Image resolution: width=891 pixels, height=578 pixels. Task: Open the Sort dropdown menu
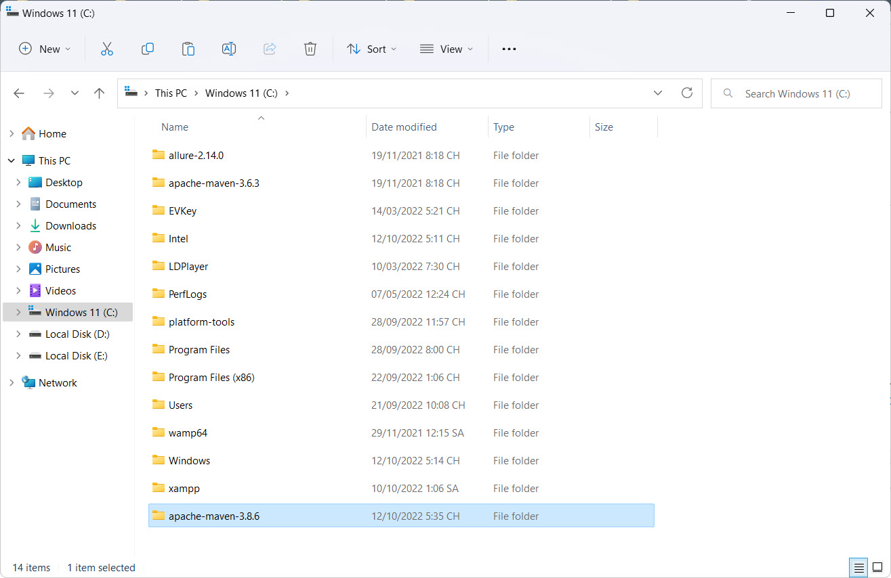(372, 49)
